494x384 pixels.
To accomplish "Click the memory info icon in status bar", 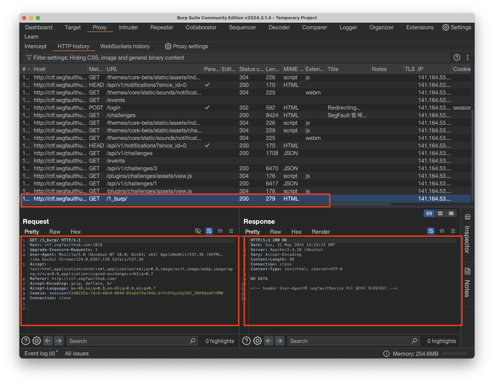I will tap(386, 354).
